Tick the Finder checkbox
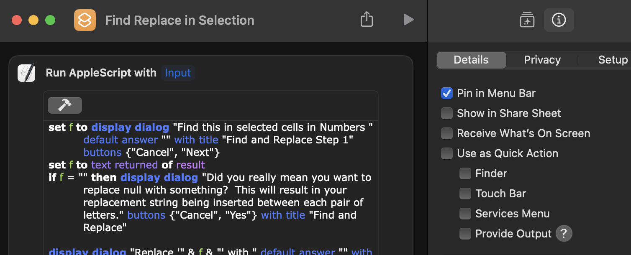The height and width of the screenshot is (255, 631). [x=465, y=173]
